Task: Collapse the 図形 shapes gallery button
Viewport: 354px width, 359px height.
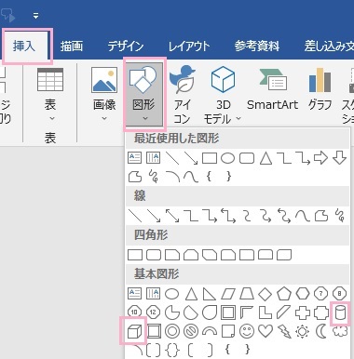Action: coord(144,94)
